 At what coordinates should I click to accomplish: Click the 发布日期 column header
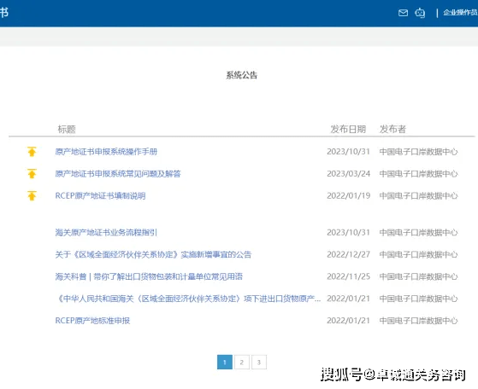coord(348,129)
